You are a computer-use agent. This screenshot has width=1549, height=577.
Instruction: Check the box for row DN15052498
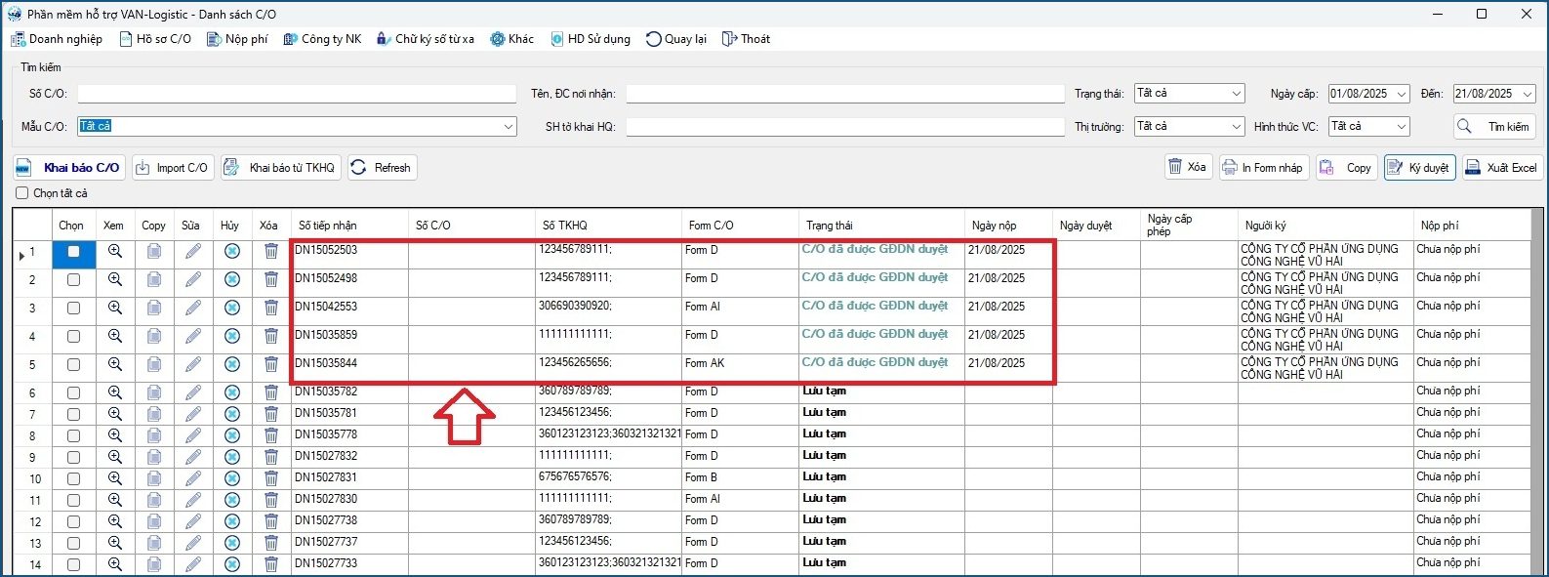(73, 280)
